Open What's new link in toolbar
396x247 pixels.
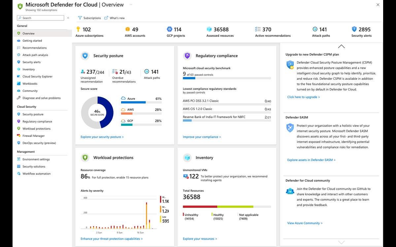[x=115, y=18]
